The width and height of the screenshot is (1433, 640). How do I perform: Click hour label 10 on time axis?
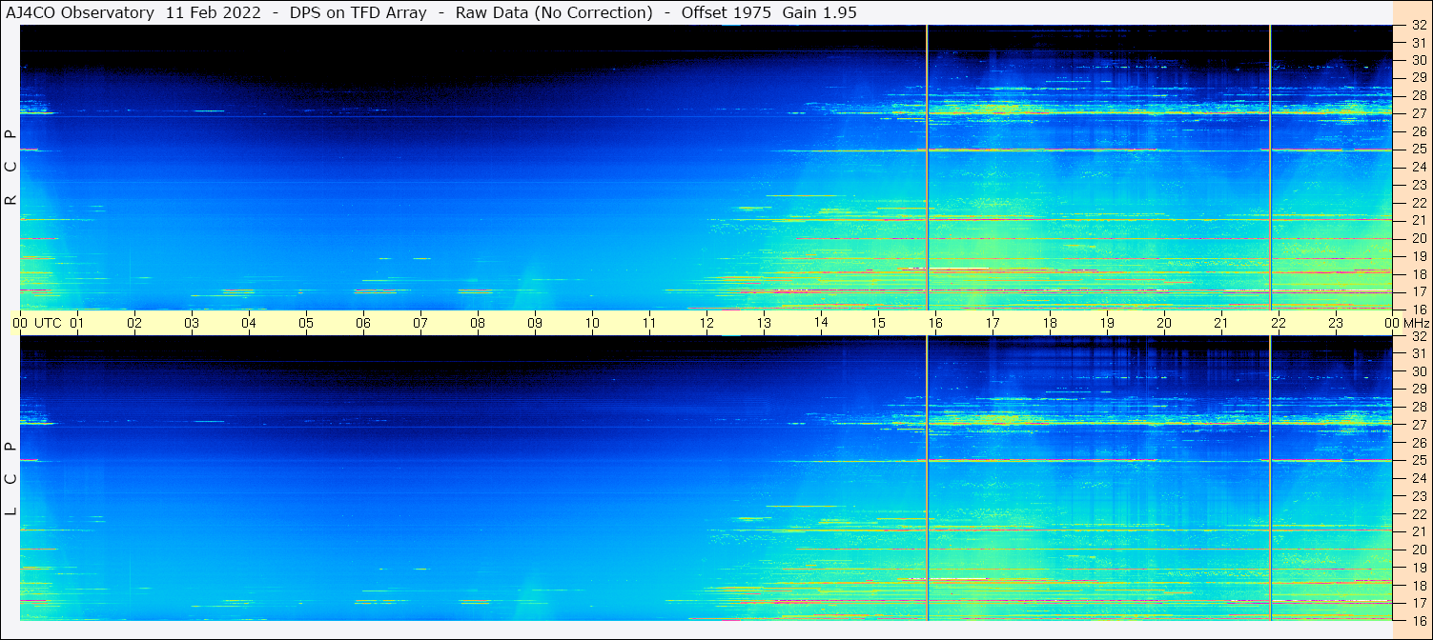click(592, 323)
